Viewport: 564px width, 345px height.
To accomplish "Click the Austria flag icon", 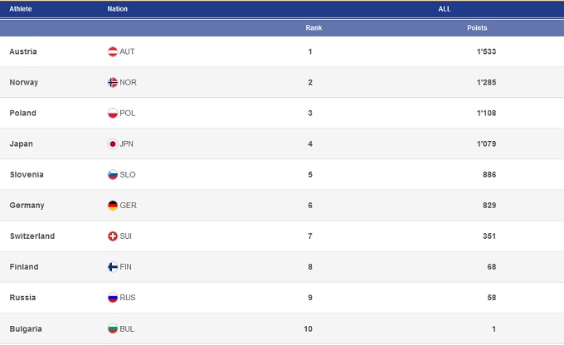I will coord(113,51).
